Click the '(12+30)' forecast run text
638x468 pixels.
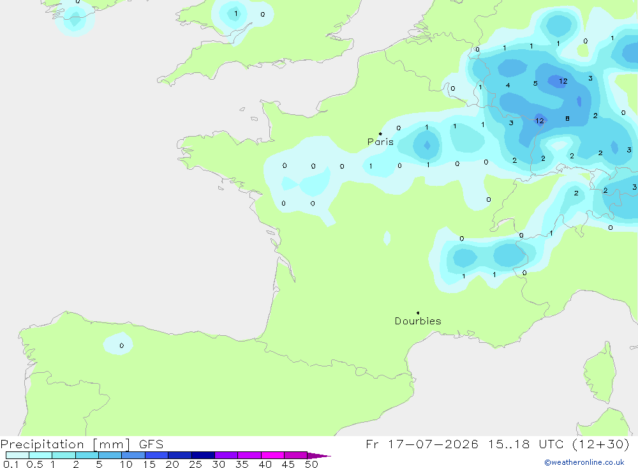(x=601, y=444)
